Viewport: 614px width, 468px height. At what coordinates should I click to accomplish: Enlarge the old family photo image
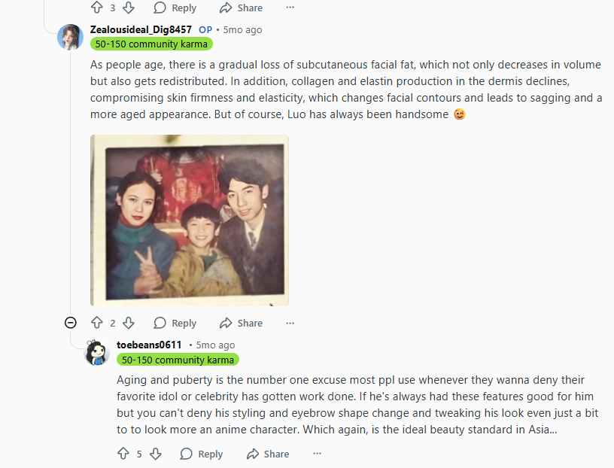190,220
